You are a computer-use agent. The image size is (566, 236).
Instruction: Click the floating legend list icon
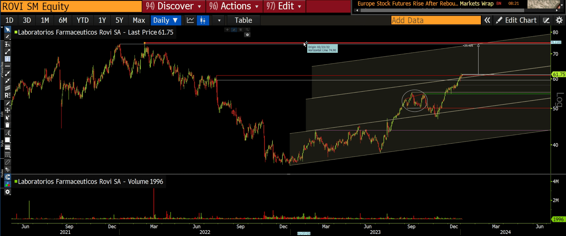[x=241, y=29]
